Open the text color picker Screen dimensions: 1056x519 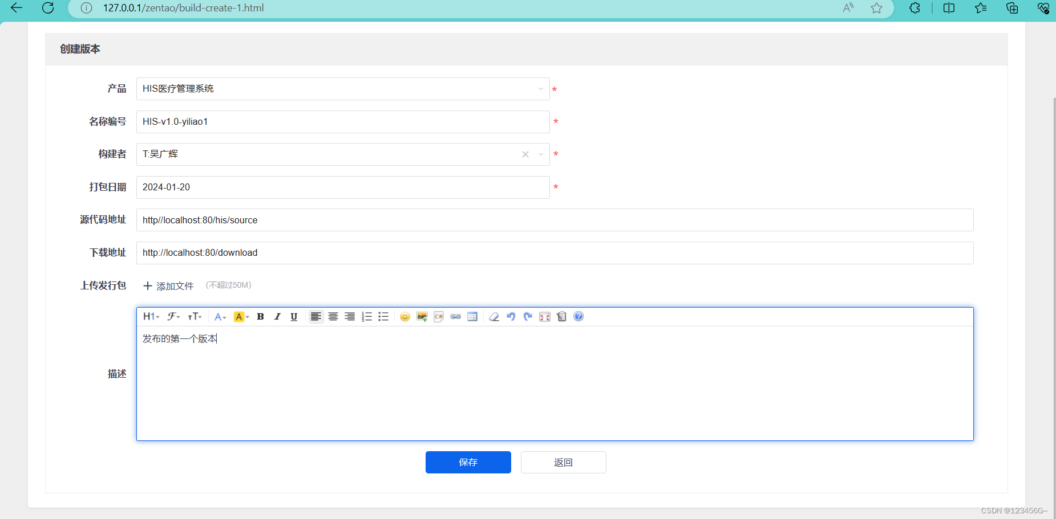pos(220,317)
